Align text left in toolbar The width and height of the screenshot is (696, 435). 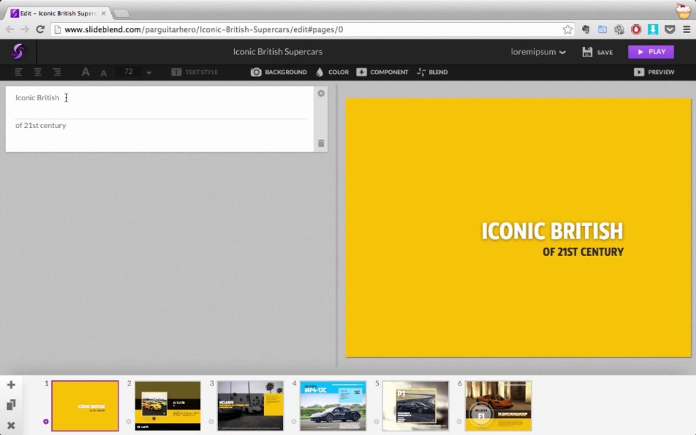tap(18, 72)
